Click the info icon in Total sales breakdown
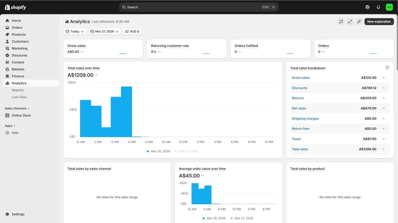 387,68
